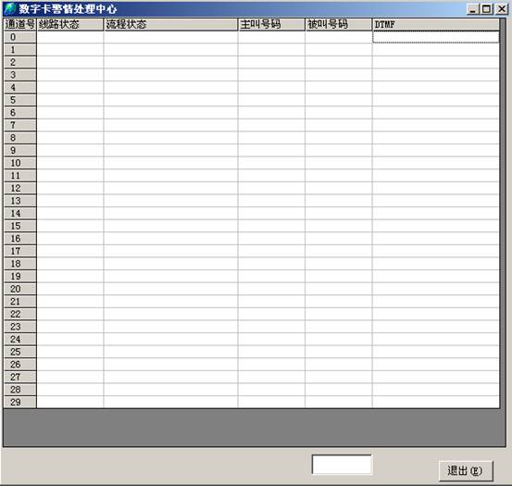The width and height of the screenshot is (512, 486).
Task: Select row header for channel 5
Action: (20, 100)
